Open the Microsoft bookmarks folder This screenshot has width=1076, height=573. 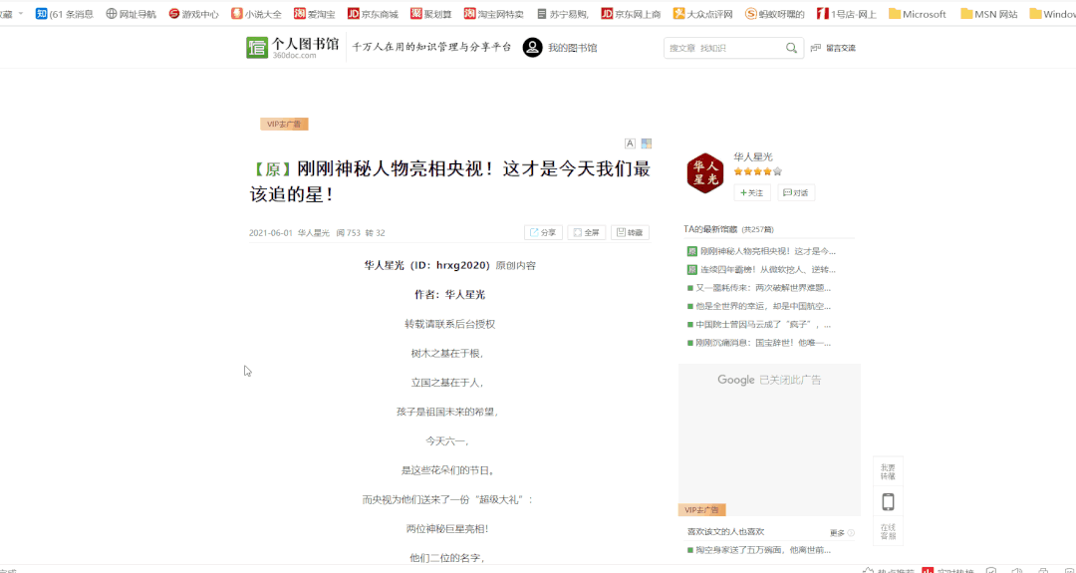point(918,14)
